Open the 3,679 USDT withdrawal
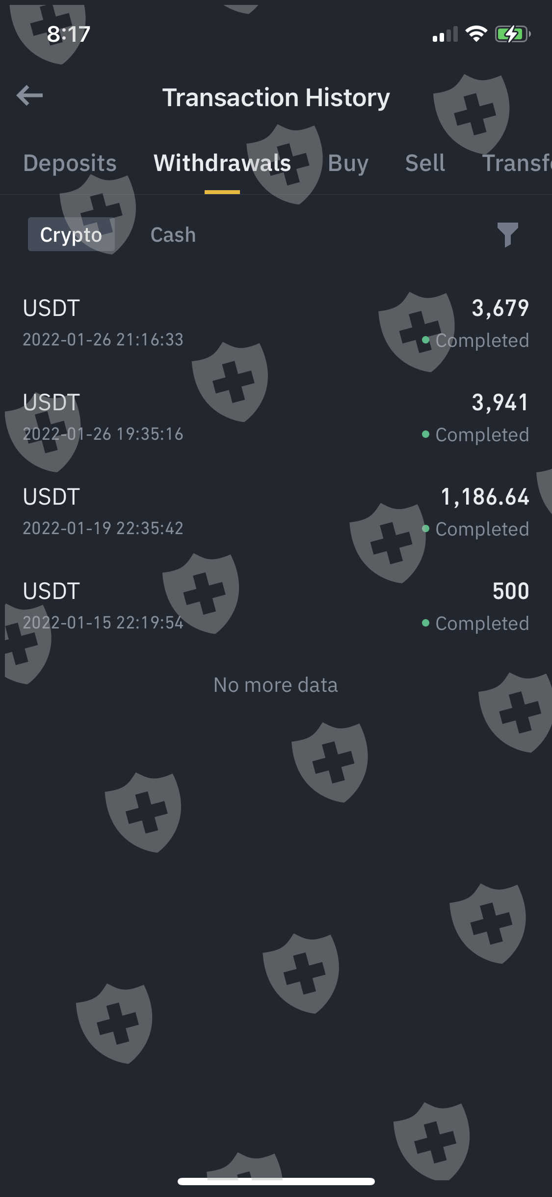Image resolution: width=552 pixels, height=1197 pixels. 276,323
